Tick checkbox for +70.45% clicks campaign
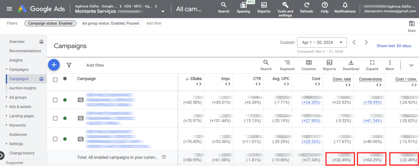The width and height of the screenshot is (419, 166). [55, 139]
